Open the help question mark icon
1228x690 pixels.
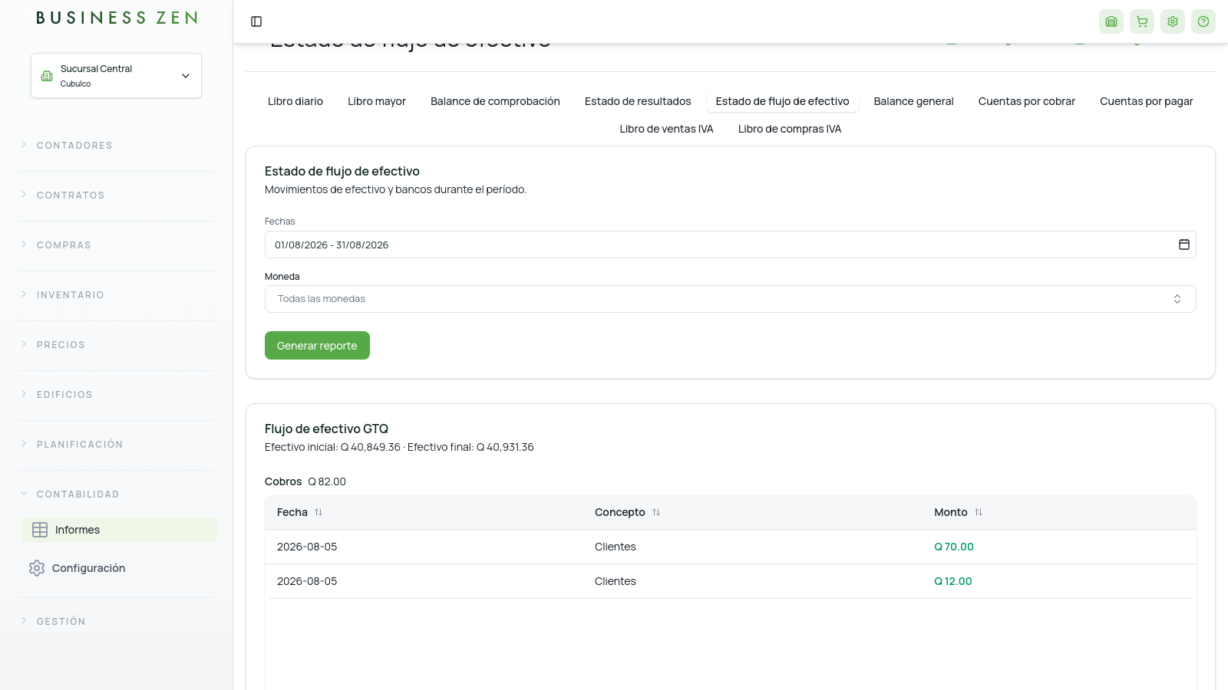coord(1203,21)
